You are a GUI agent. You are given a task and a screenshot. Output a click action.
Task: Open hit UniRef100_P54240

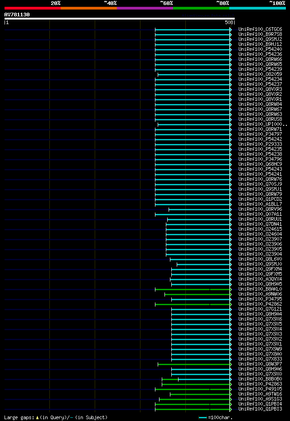click(x=260, y=50)
